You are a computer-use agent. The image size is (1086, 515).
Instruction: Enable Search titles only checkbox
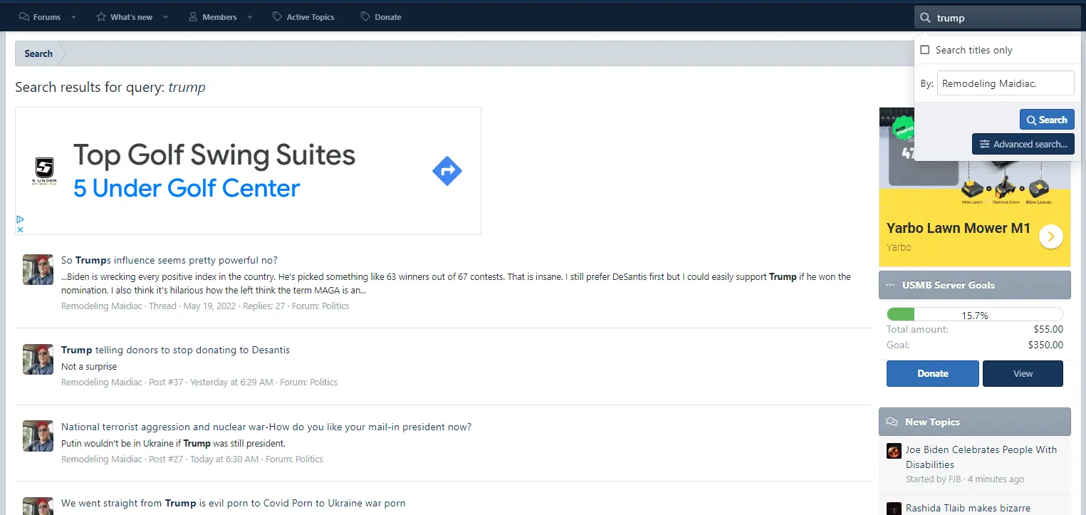pyautogui.click(x=925, y=50)
